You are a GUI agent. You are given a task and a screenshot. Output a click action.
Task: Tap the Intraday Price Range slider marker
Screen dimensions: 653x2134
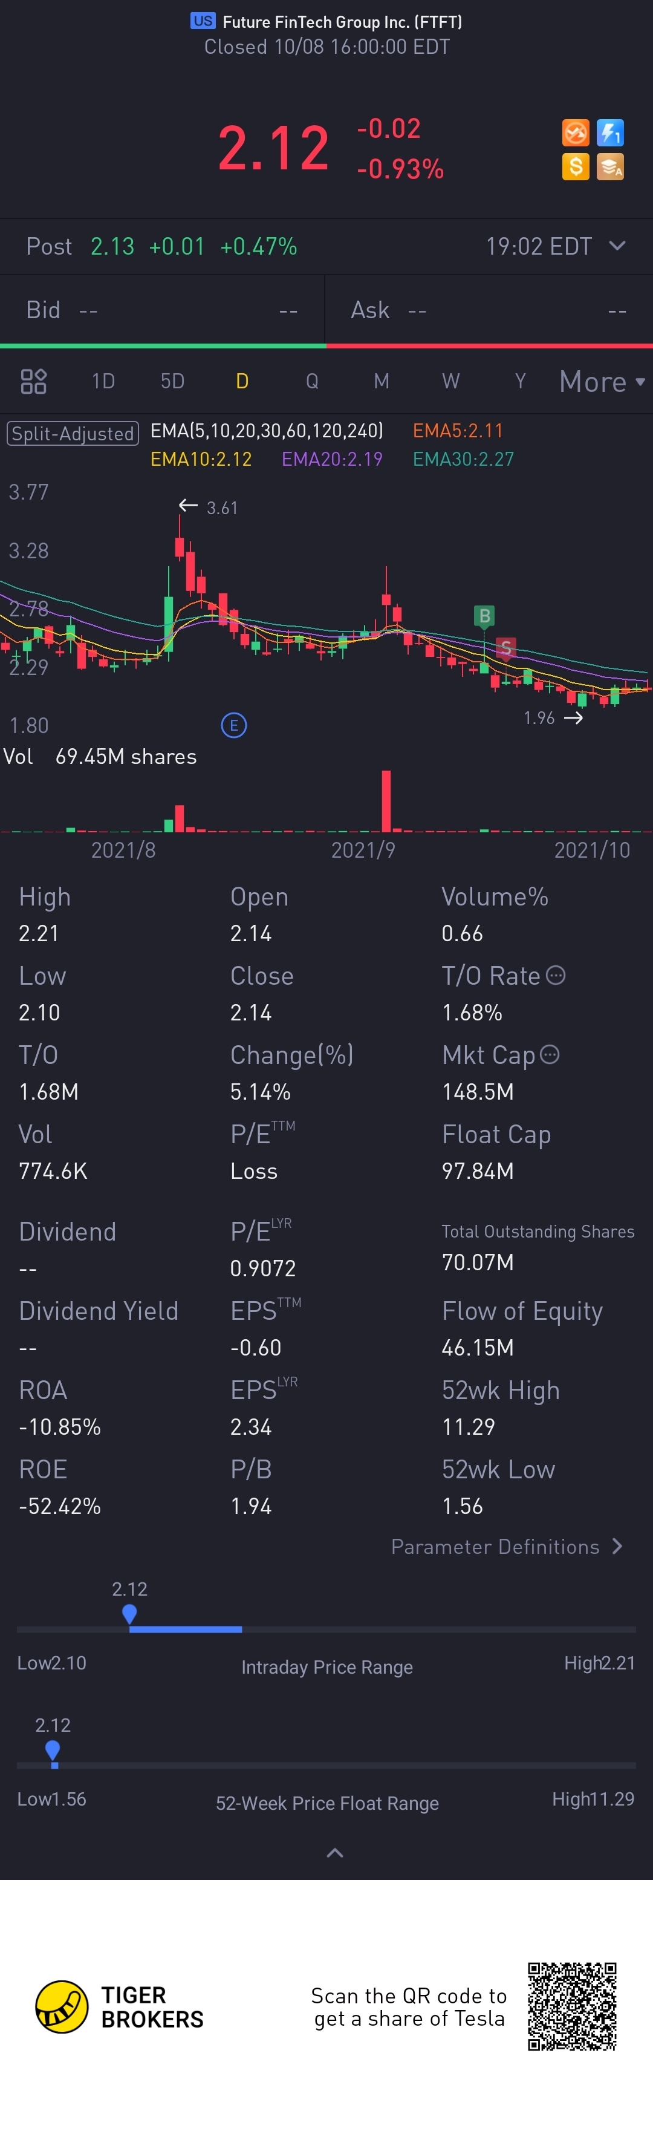coord(129,1614)
